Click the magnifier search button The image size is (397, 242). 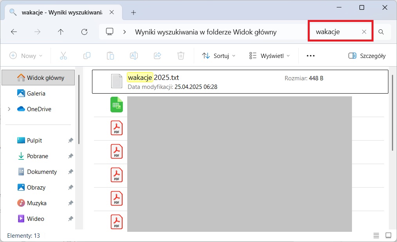pos(381,32)
